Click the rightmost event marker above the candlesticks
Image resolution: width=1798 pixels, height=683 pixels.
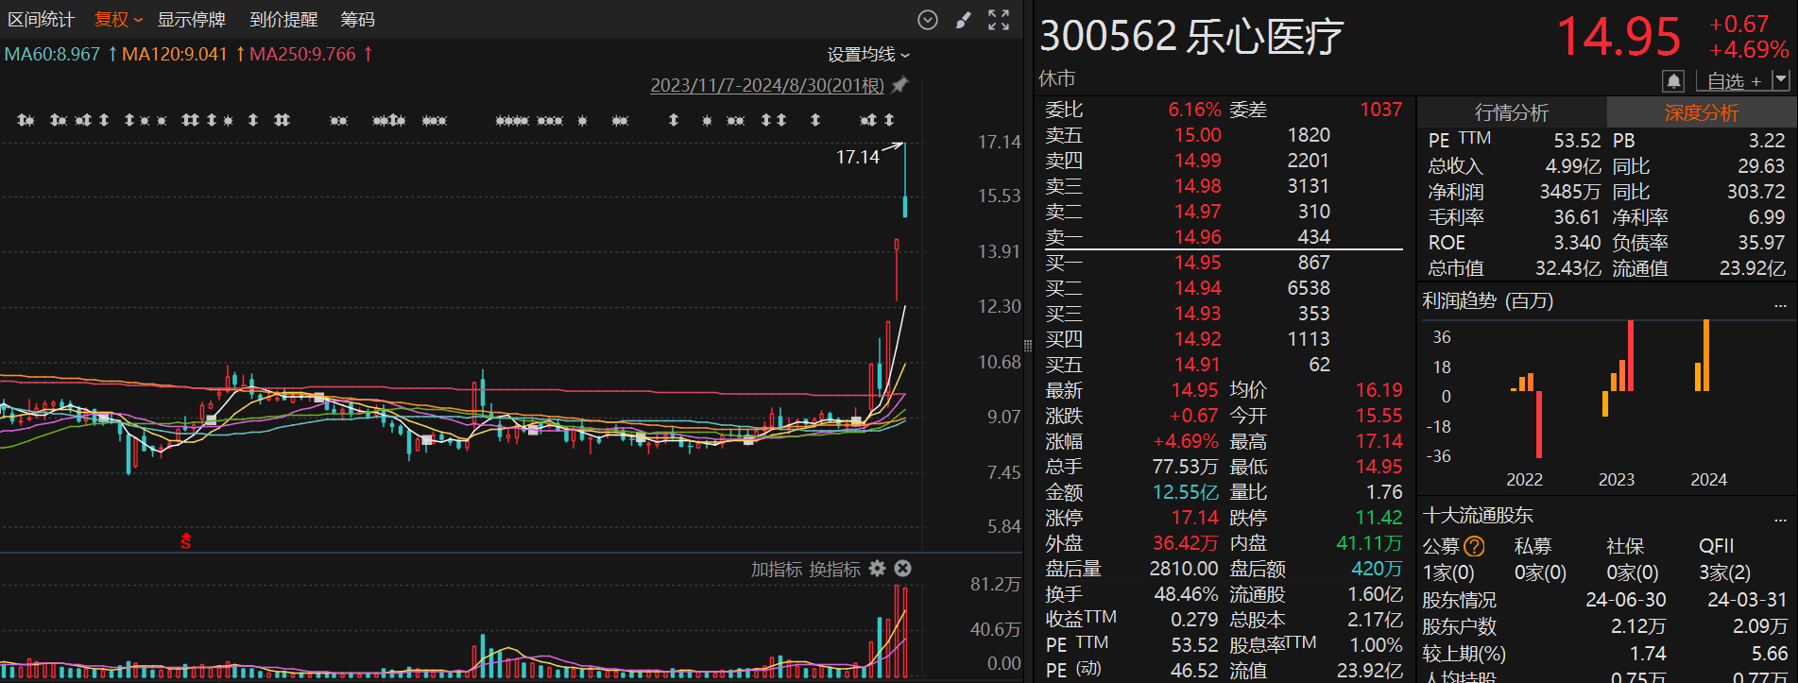[889, 120]
